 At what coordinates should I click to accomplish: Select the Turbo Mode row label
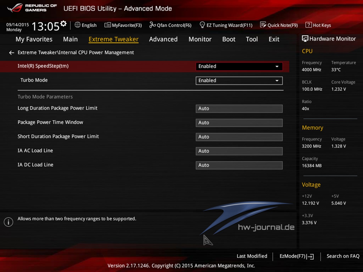pos(34,80)
